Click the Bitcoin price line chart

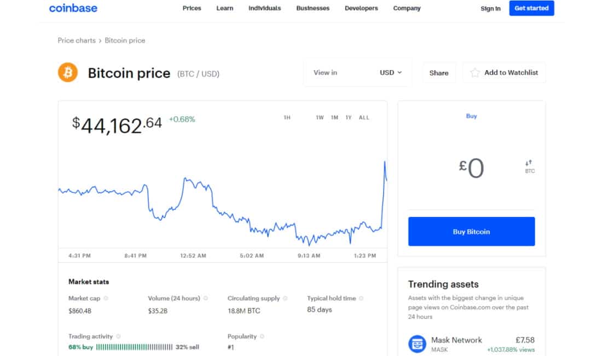click(x=223, y=204)
